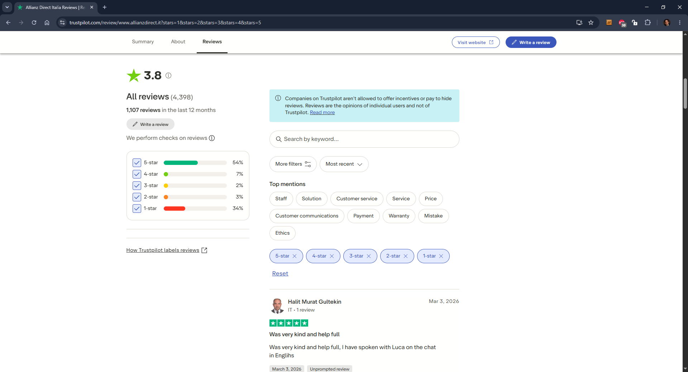Open the Read more link
688x372 pixels.
point(322,112)
